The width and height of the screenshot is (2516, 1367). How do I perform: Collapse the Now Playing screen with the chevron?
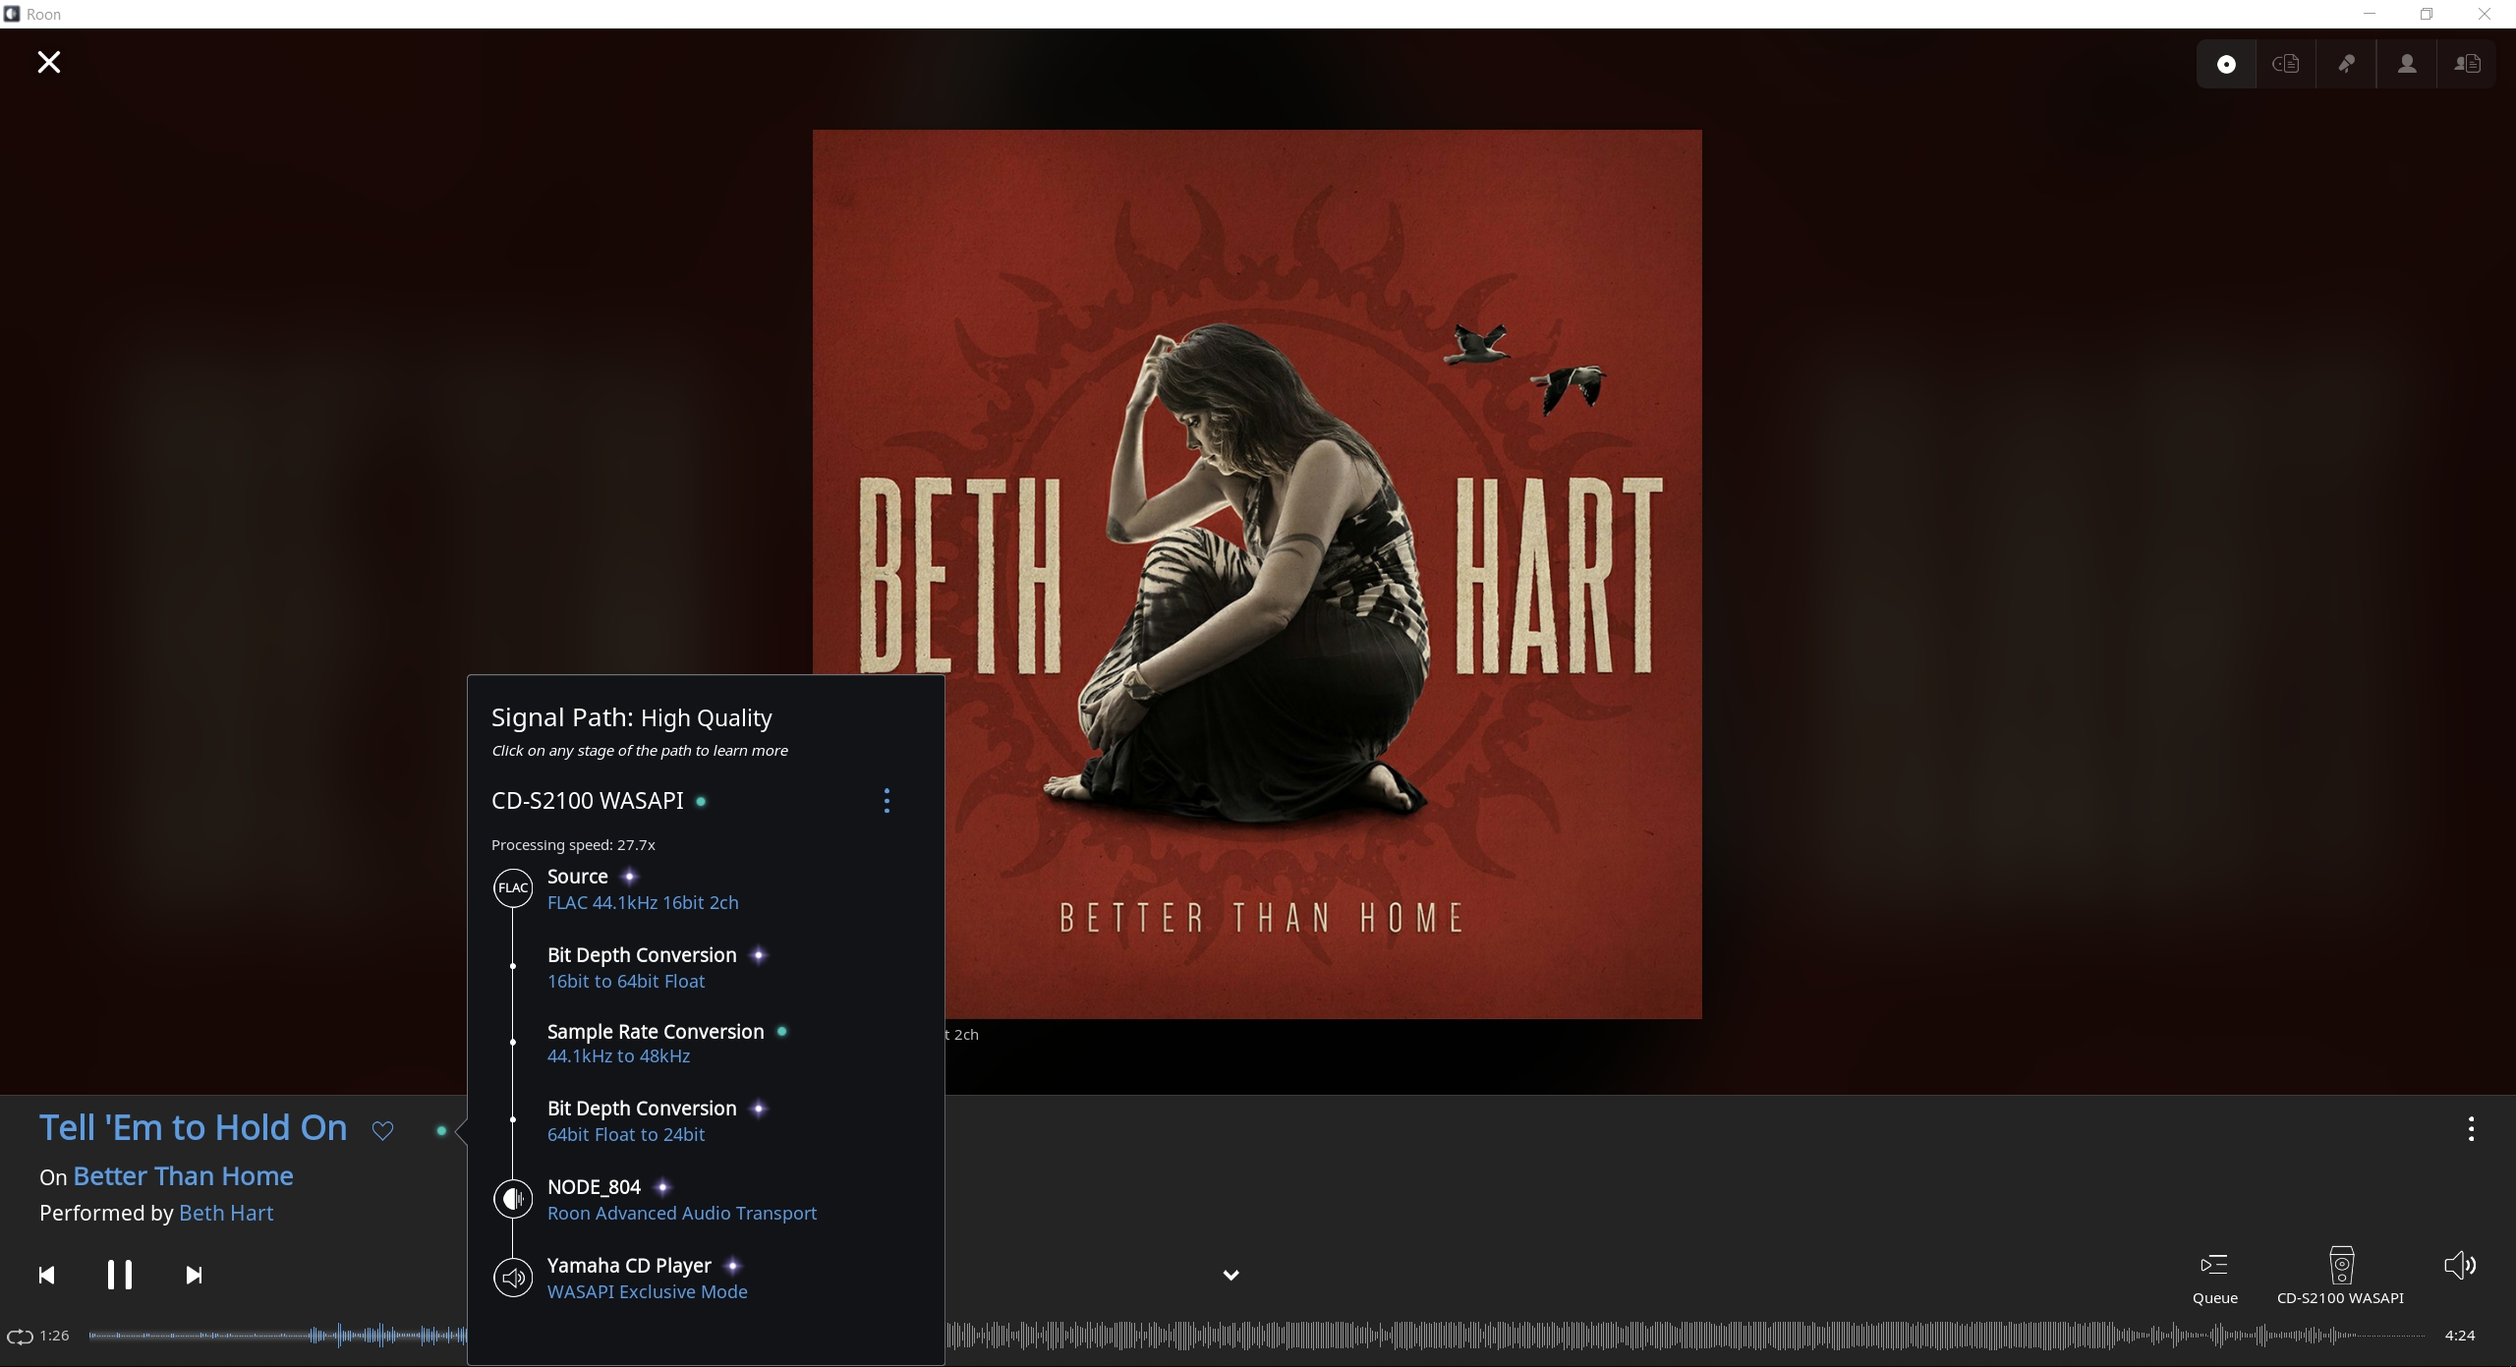click(x=1230, y=1275)
